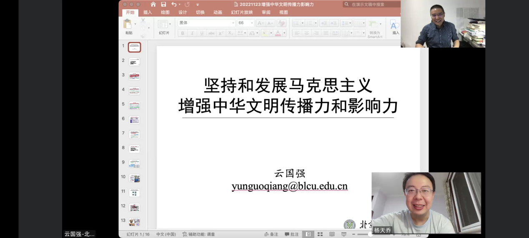Click the Paste clipboard icon

128,24
